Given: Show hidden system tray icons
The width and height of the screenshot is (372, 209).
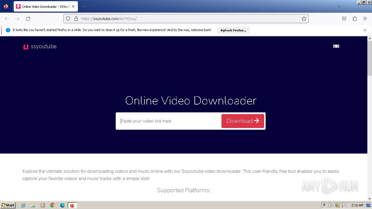Looking at the screenshot, I should pos(324,205).
